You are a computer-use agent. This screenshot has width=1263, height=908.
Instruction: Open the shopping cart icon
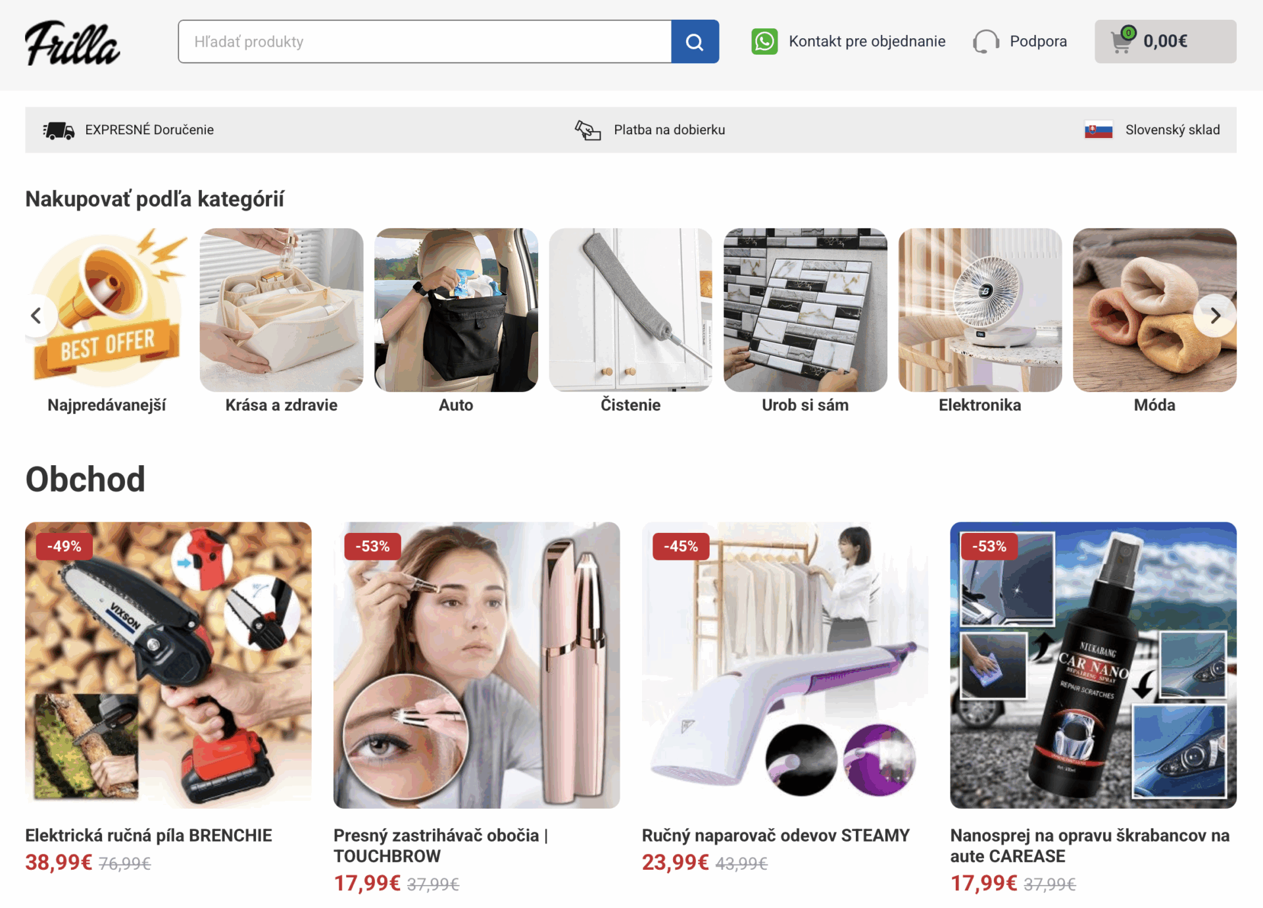pyautogui.click(x=1122, y=41)
